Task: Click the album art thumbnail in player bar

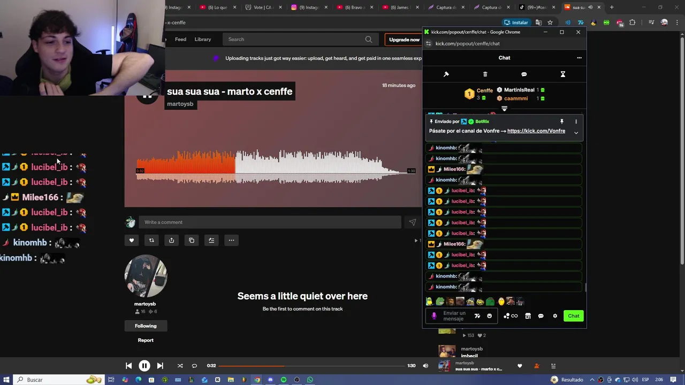Action: pos(444,366)
